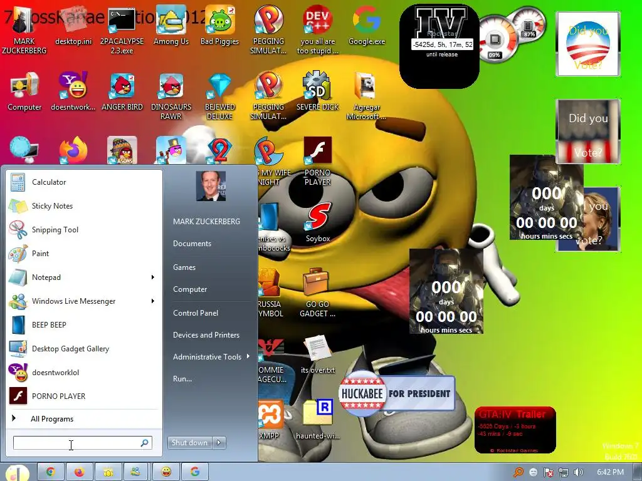Image resolution: width=642 pixels, height=481 pixels.
Task: Click Run... in Start menu
Action: (x=182, y=379)
